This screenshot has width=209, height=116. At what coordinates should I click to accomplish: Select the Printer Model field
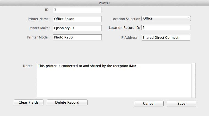(77, 37)
